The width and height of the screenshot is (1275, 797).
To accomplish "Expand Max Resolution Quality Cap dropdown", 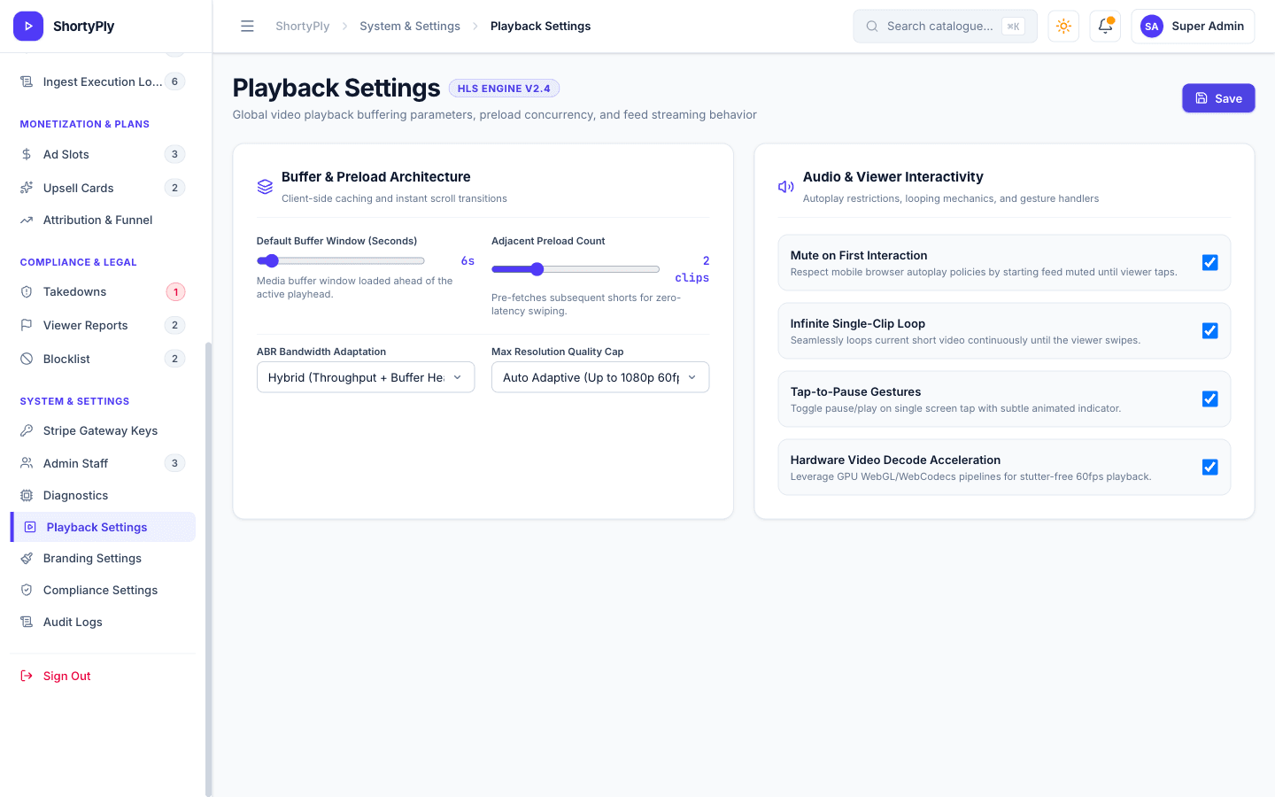I will click(x=600, y=377).
